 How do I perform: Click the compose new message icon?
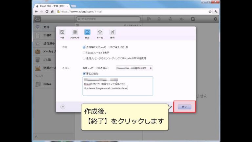[x=193, y=19]
